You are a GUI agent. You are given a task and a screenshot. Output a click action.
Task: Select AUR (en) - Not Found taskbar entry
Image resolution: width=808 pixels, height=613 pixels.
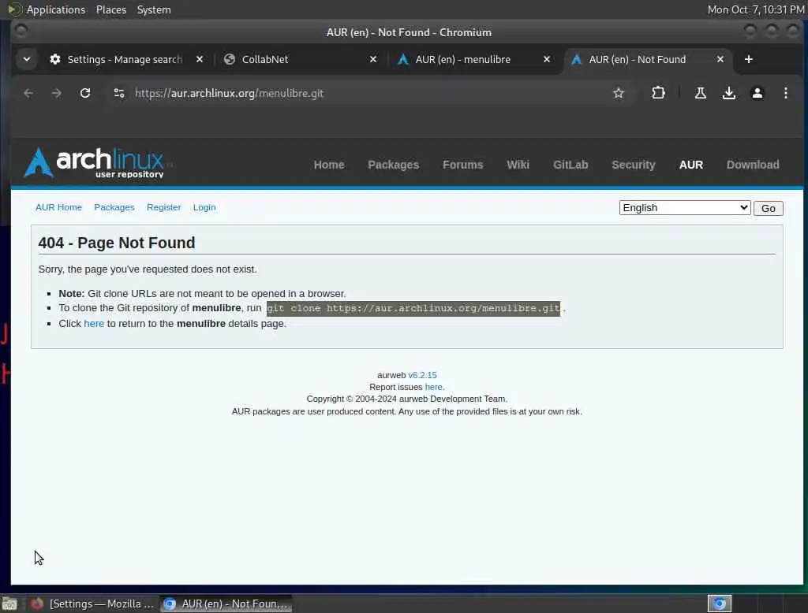coord(226,604)
